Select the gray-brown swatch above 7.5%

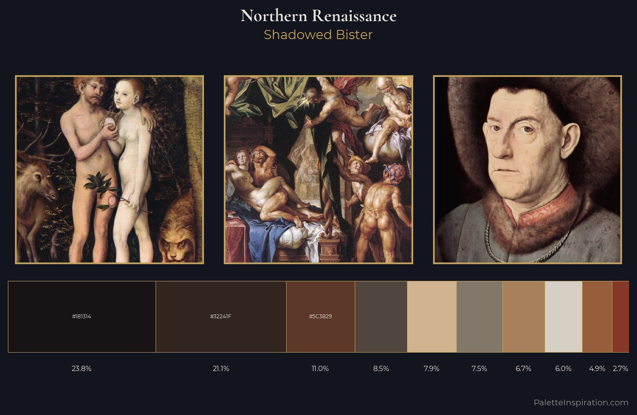[480, 317]
